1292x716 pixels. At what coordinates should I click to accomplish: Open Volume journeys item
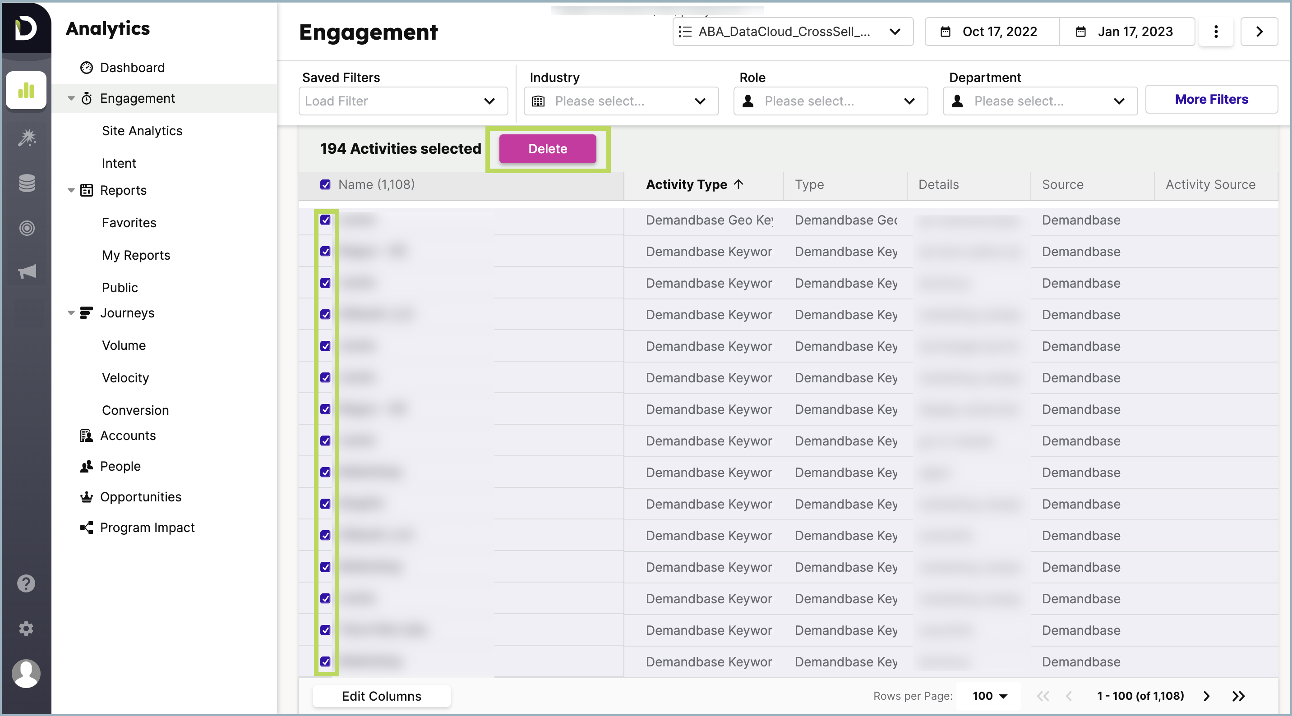(124, 345)
